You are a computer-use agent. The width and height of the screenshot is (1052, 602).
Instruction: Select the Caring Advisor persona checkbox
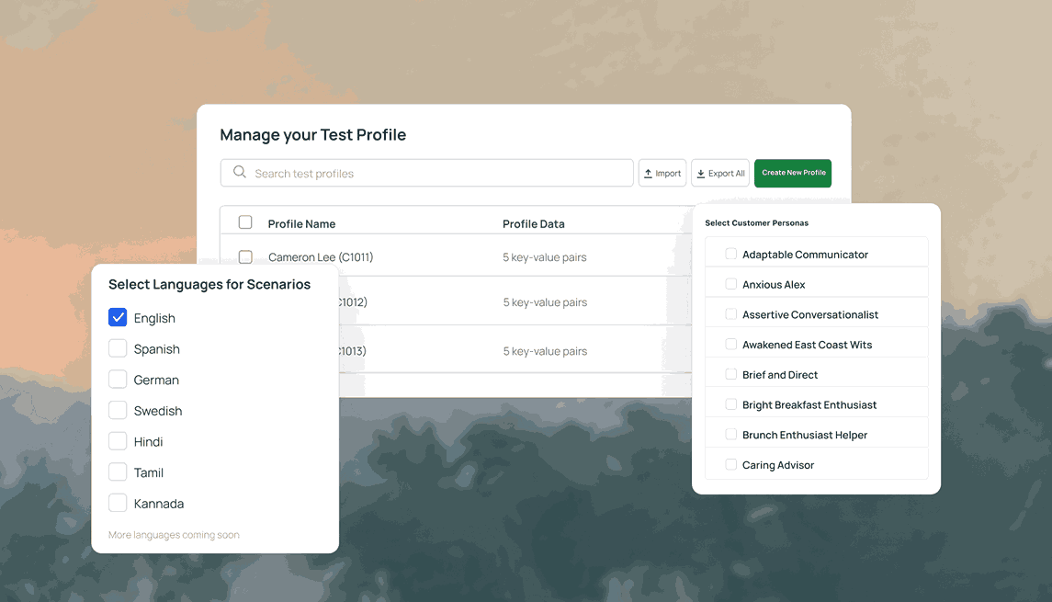pos(731,464)
